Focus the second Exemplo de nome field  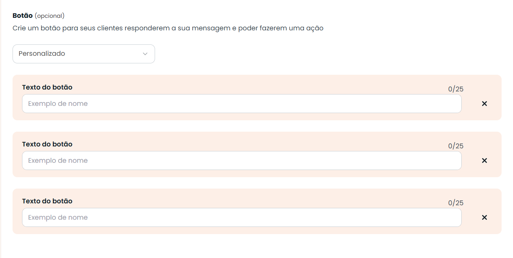click(242, 160)
